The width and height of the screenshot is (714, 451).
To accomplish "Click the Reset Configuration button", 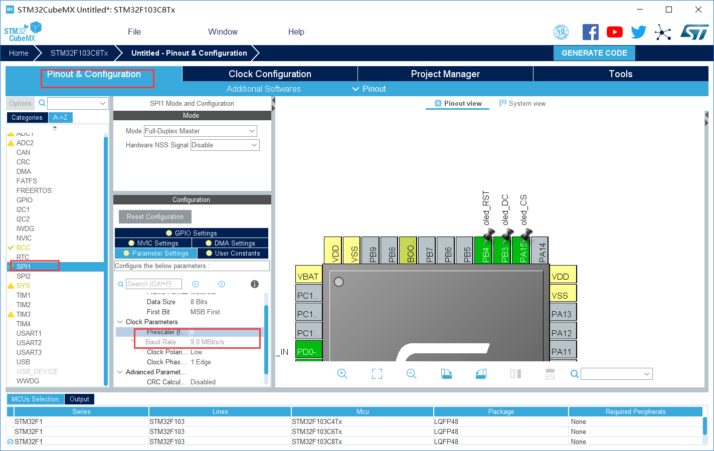I will click(155, 216).
